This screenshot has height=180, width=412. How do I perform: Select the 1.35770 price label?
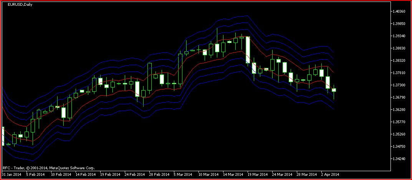[x=399, y=122]
